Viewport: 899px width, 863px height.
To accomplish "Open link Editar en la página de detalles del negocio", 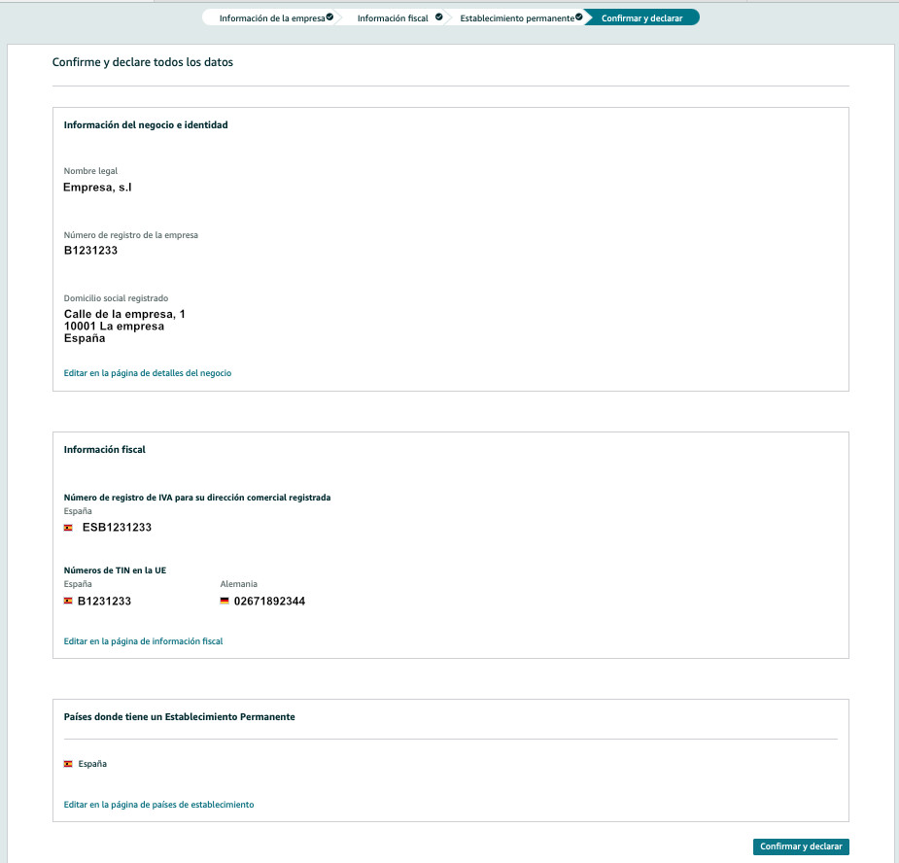I will [x=148, y=373].
